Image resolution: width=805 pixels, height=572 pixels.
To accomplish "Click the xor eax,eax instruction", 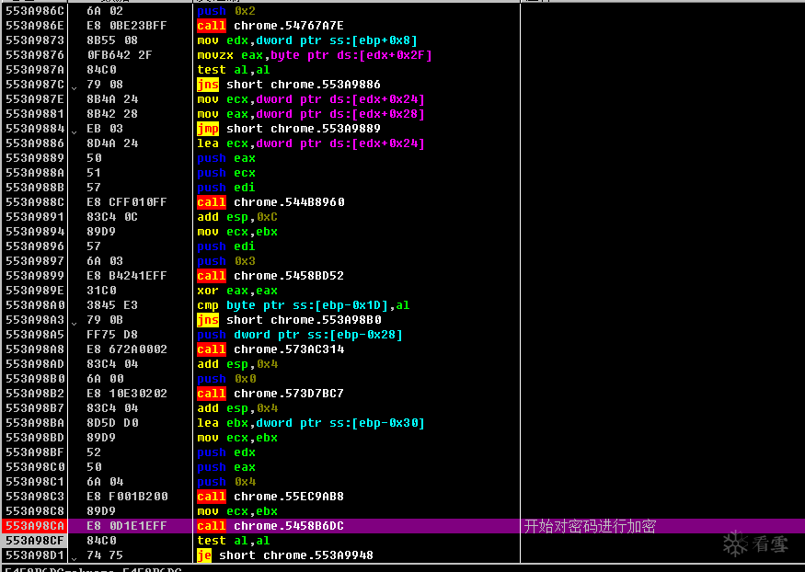I will click(x=237, y=291).
